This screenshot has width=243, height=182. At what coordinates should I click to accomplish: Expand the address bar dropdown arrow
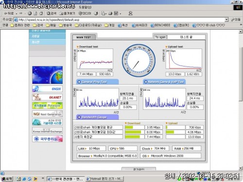(226, 20)
